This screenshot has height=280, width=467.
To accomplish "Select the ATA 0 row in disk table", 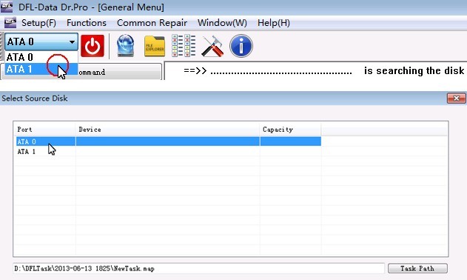I will pyautogui.click(x=168, y=141).
